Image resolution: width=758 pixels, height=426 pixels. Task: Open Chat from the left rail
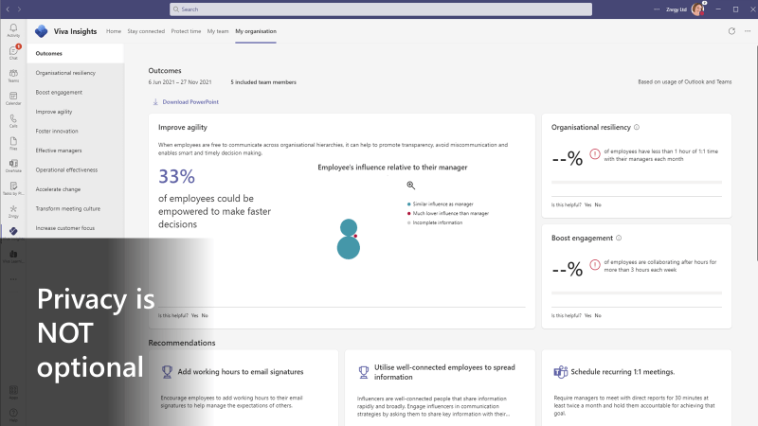tap(13, 51)
